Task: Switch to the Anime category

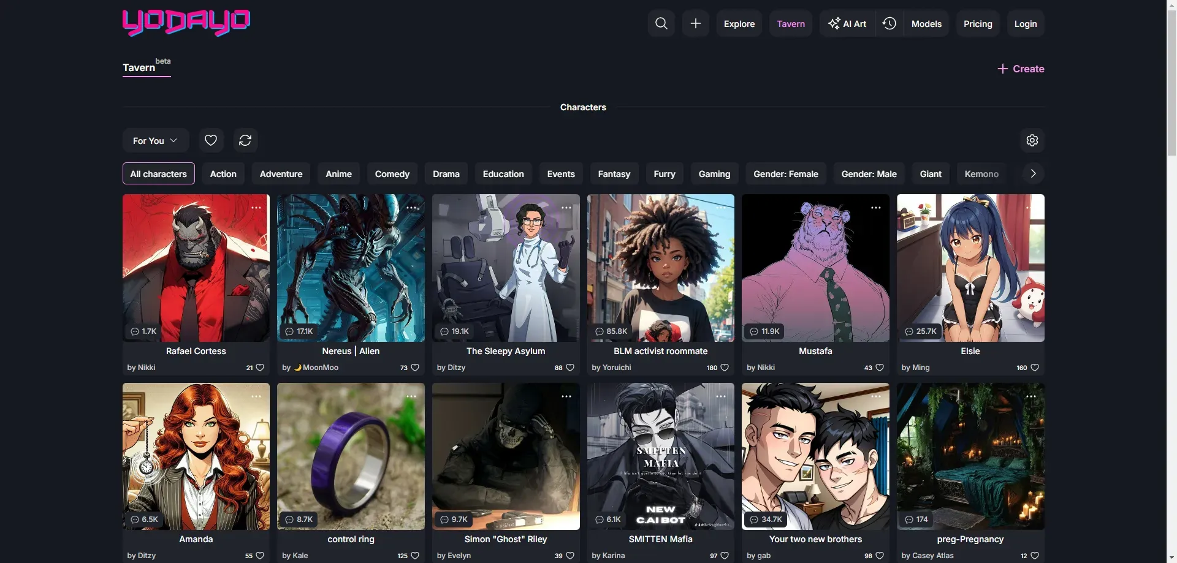Action: [x=338, y=174]
